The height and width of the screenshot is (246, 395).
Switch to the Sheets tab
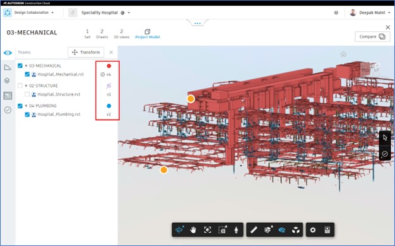pos(102,34)
